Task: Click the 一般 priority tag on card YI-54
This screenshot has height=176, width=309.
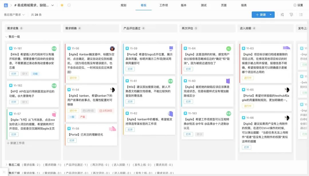Action: [x=72, y=117]
